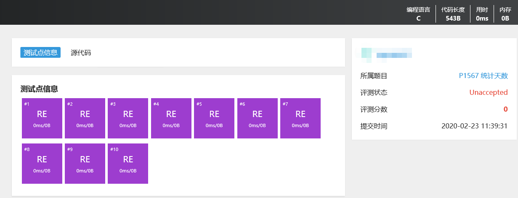Click test case #5 RE tile
518x198 pixels.
click(214, 118)
